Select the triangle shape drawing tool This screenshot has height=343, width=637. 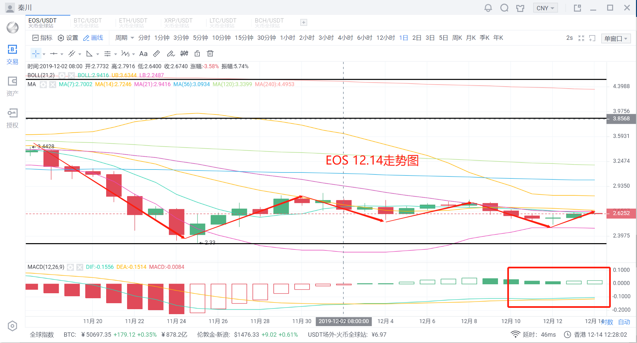89,54
